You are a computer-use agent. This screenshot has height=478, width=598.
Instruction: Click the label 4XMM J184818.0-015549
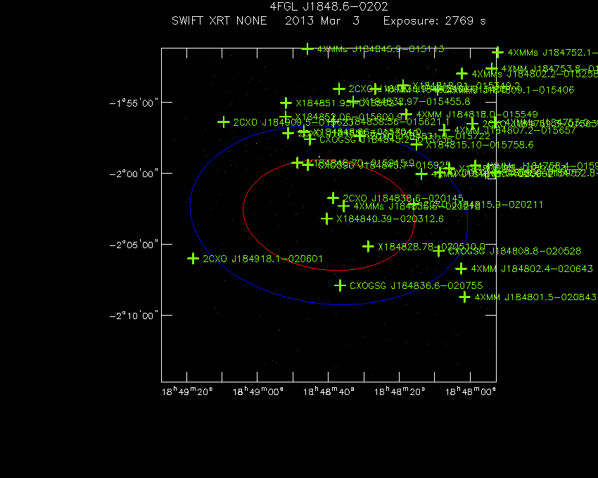coord(477,115)
